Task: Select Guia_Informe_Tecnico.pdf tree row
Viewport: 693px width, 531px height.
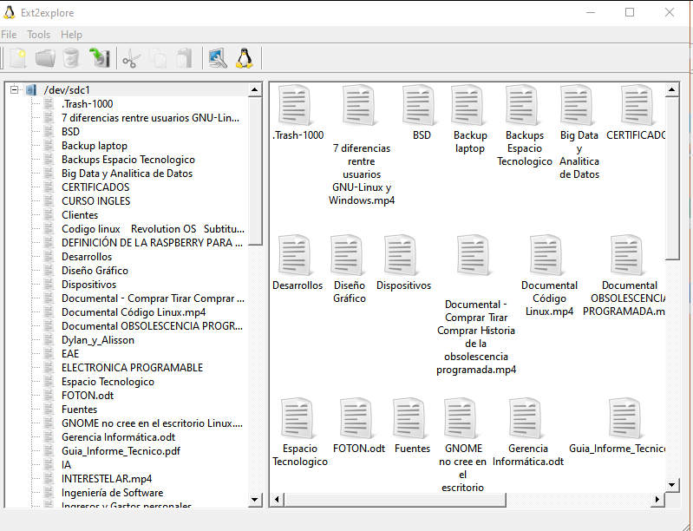Action: pyautogui.click(x=121, y=451)
